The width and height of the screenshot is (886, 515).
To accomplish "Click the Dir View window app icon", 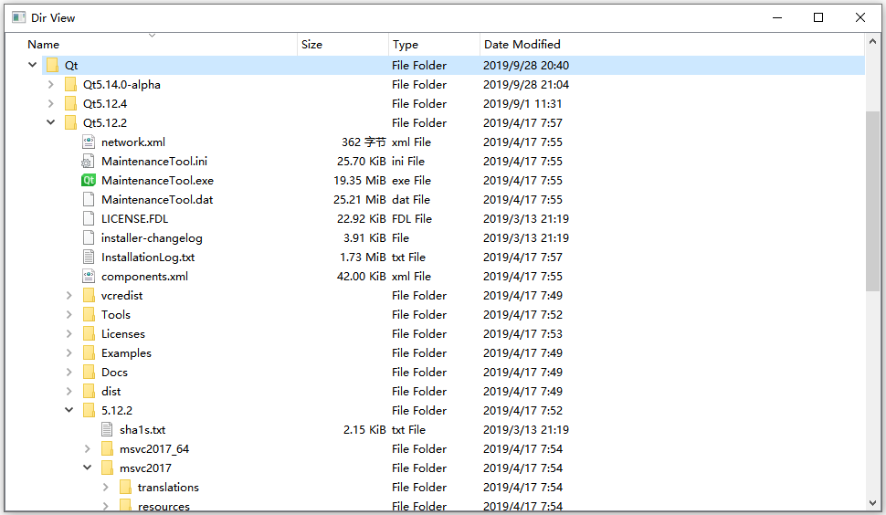I will [x=18, y=17].
